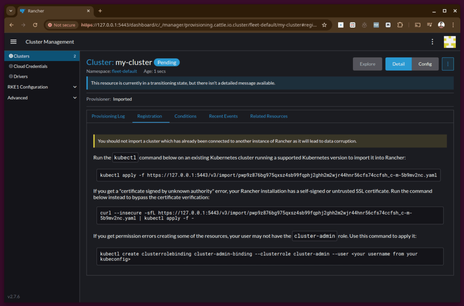The image size is (464, 306).
Task: Open the media controls playlist icon
Action: coord(430,25)
